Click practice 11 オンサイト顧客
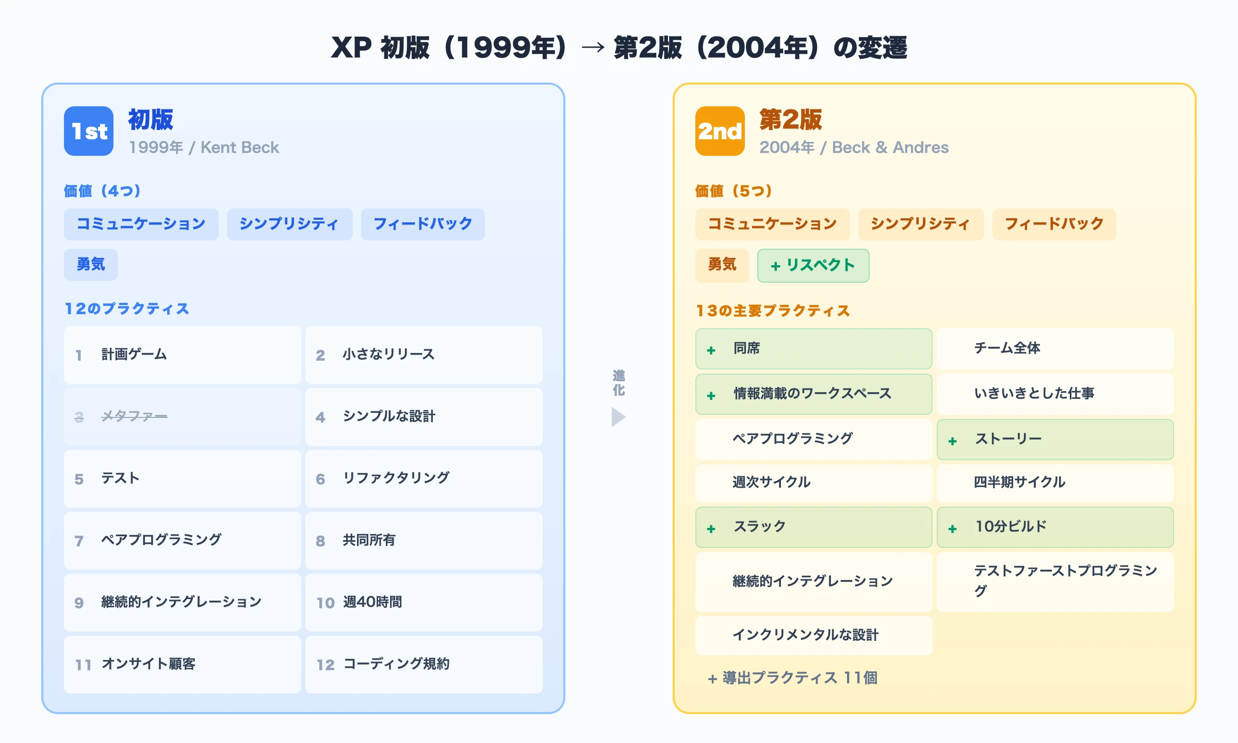Viewport: 1238px width, 743px height. tap(183, 664)
